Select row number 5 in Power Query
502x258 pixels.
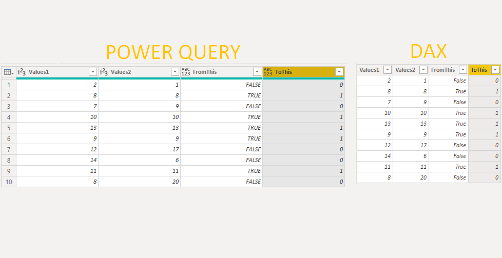[x=9, y=128]
